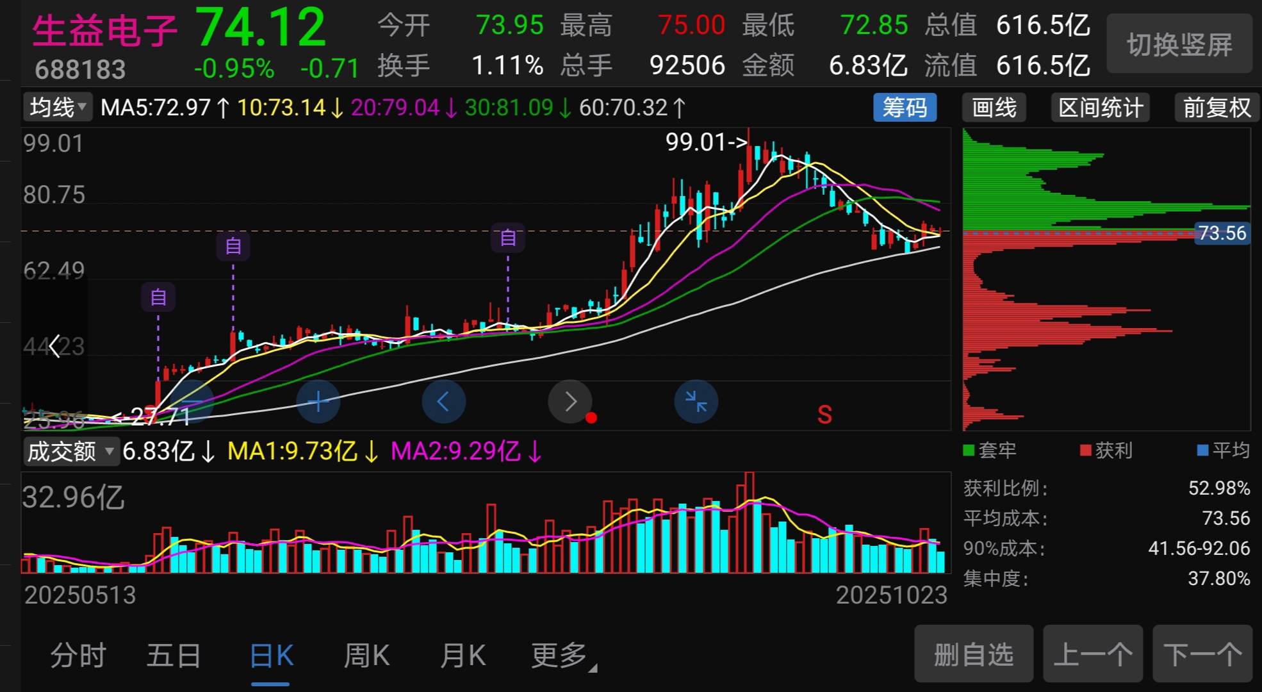Click the red S sell marker
This screenshot has width=1262, height=692.
824,415
